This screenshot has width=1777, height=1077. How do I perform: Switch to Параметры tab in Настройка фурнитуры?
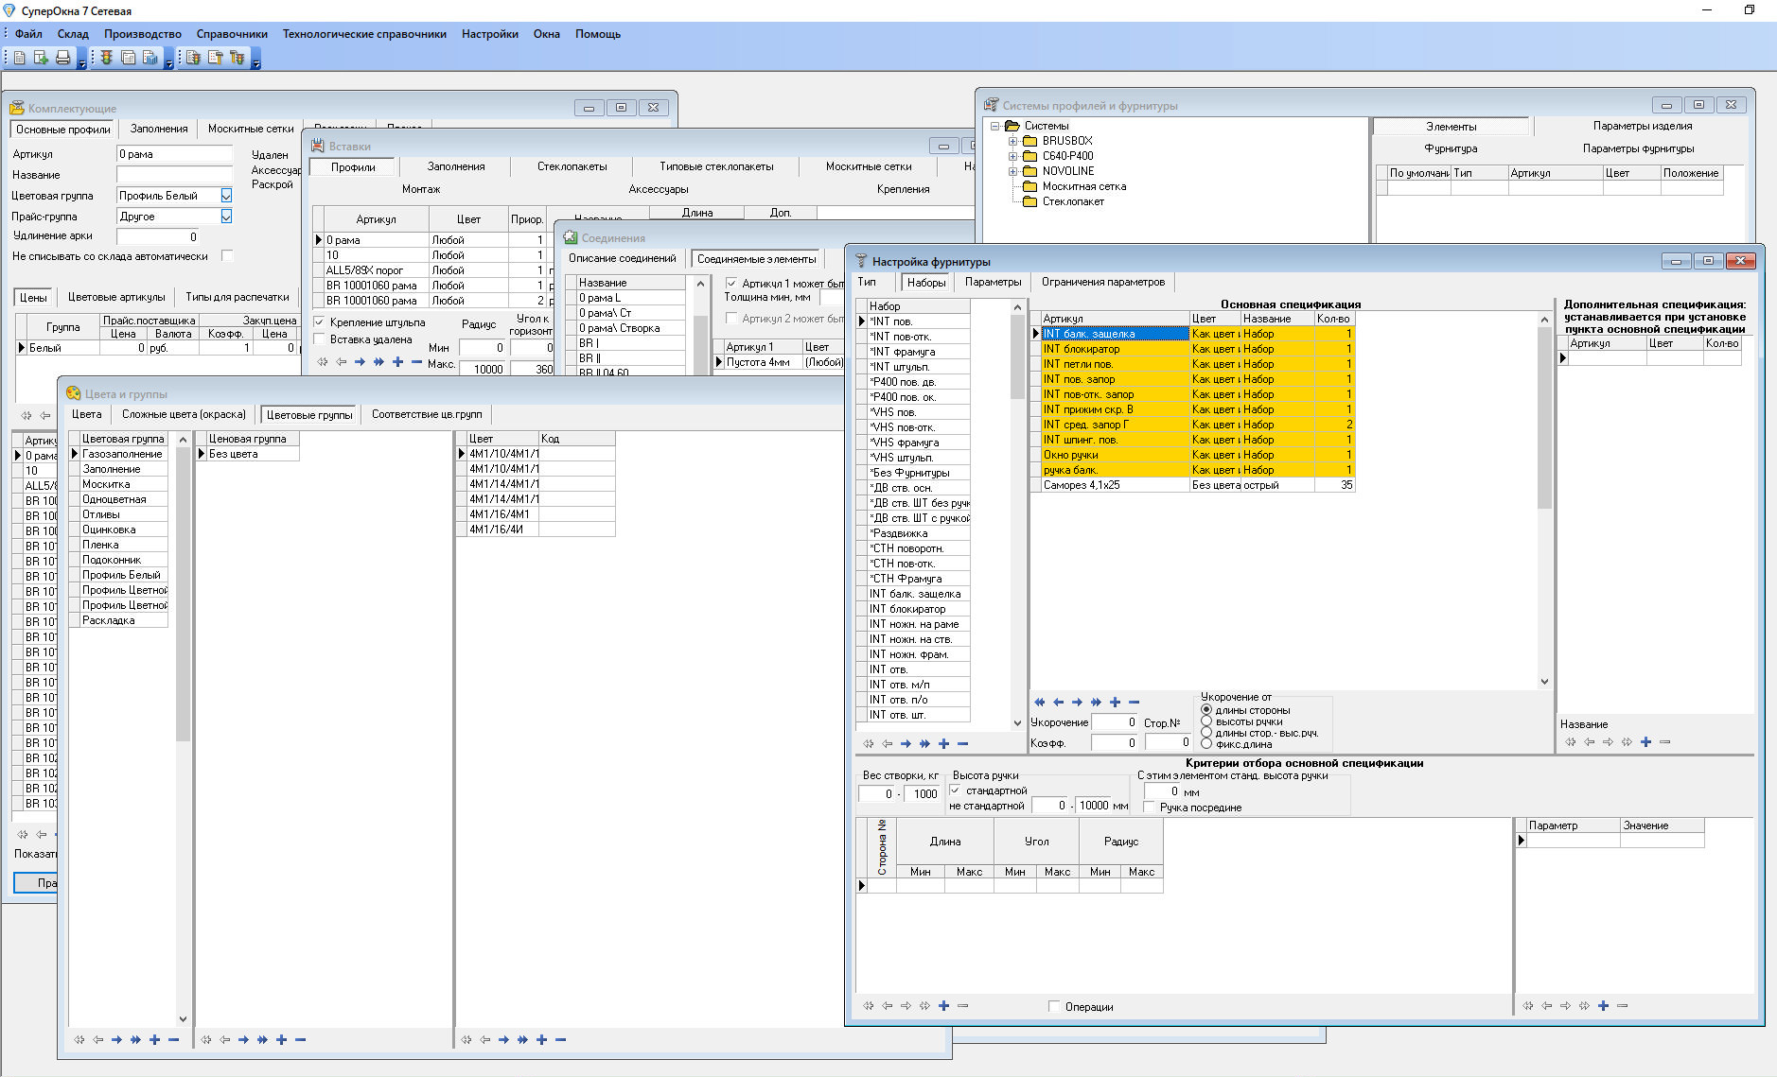point(993,282)
